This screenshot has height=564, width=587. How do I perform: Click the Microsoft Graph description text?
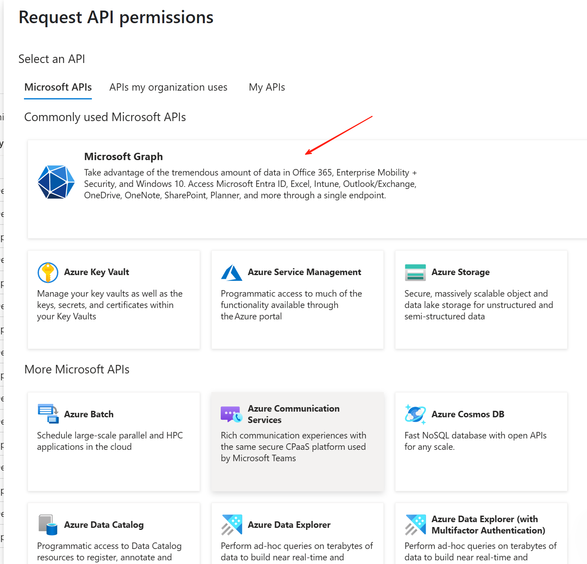[x=250, y=184]
